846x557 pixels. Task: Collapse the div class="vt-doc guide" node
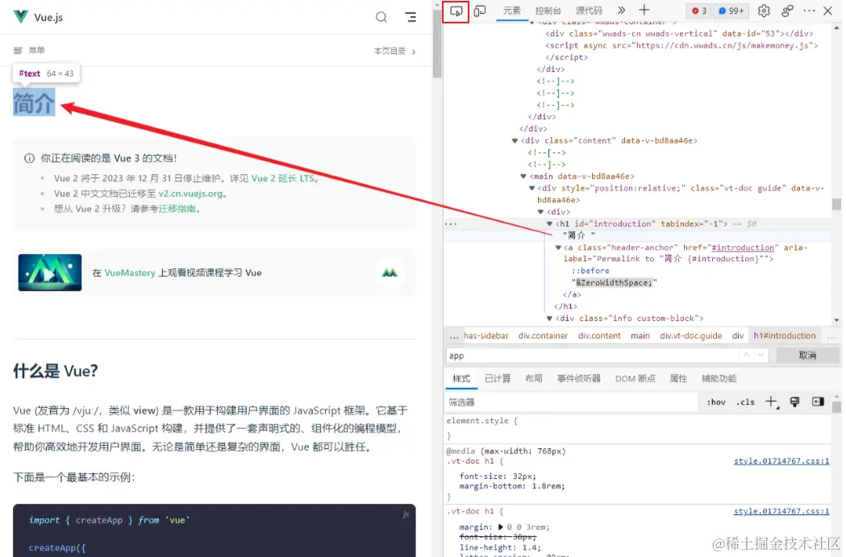click(x=532, y=188)
